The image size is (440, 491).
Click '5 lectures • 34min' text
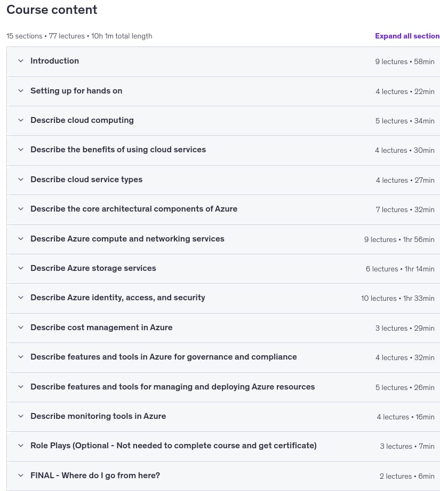(405, 121)
